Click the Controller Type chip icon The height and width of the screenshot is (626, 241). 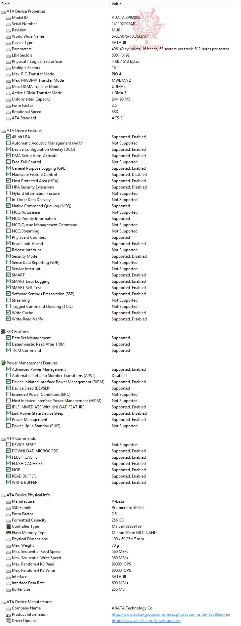tap(9, 526)
